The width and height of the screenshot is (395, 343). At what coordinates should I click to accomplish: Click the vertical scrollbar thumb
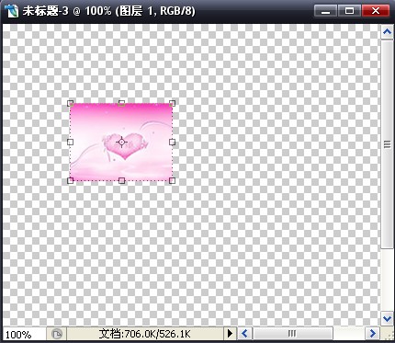pos(387,144)
